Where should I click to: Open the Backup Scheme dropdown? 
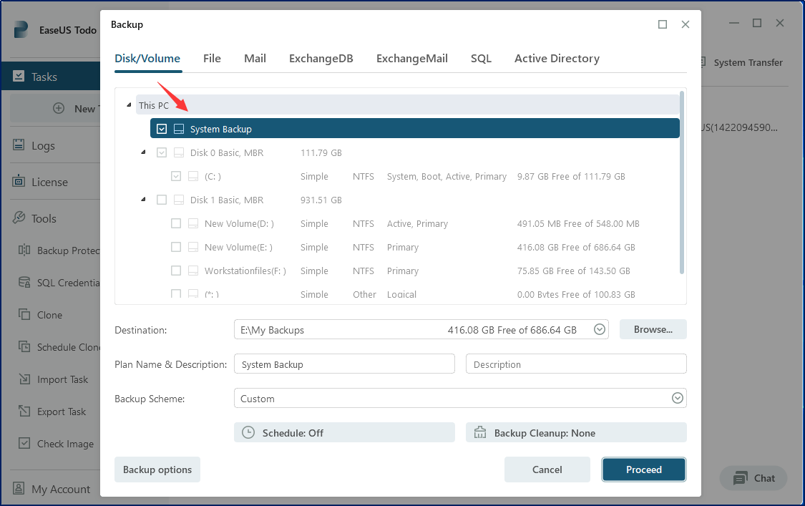[x=677, y=399]
